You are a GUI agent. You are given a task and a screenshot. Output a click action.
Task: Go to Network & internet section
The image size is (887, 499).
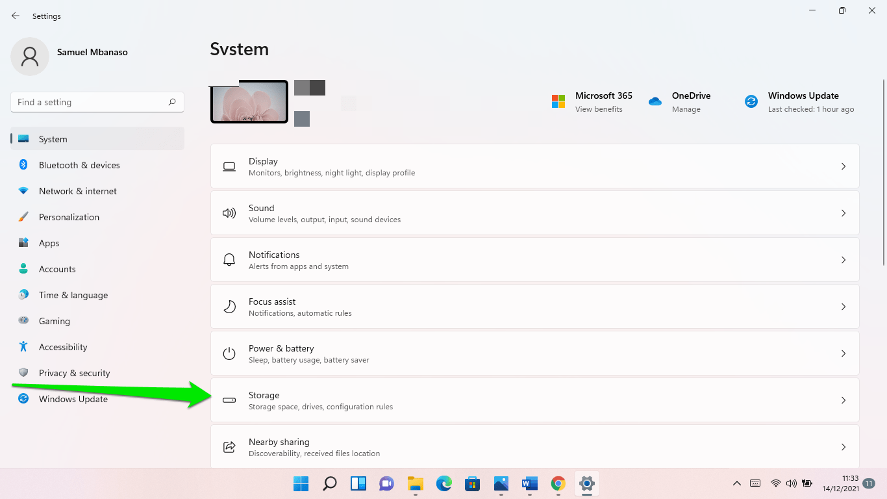click(x=97, y=191)
